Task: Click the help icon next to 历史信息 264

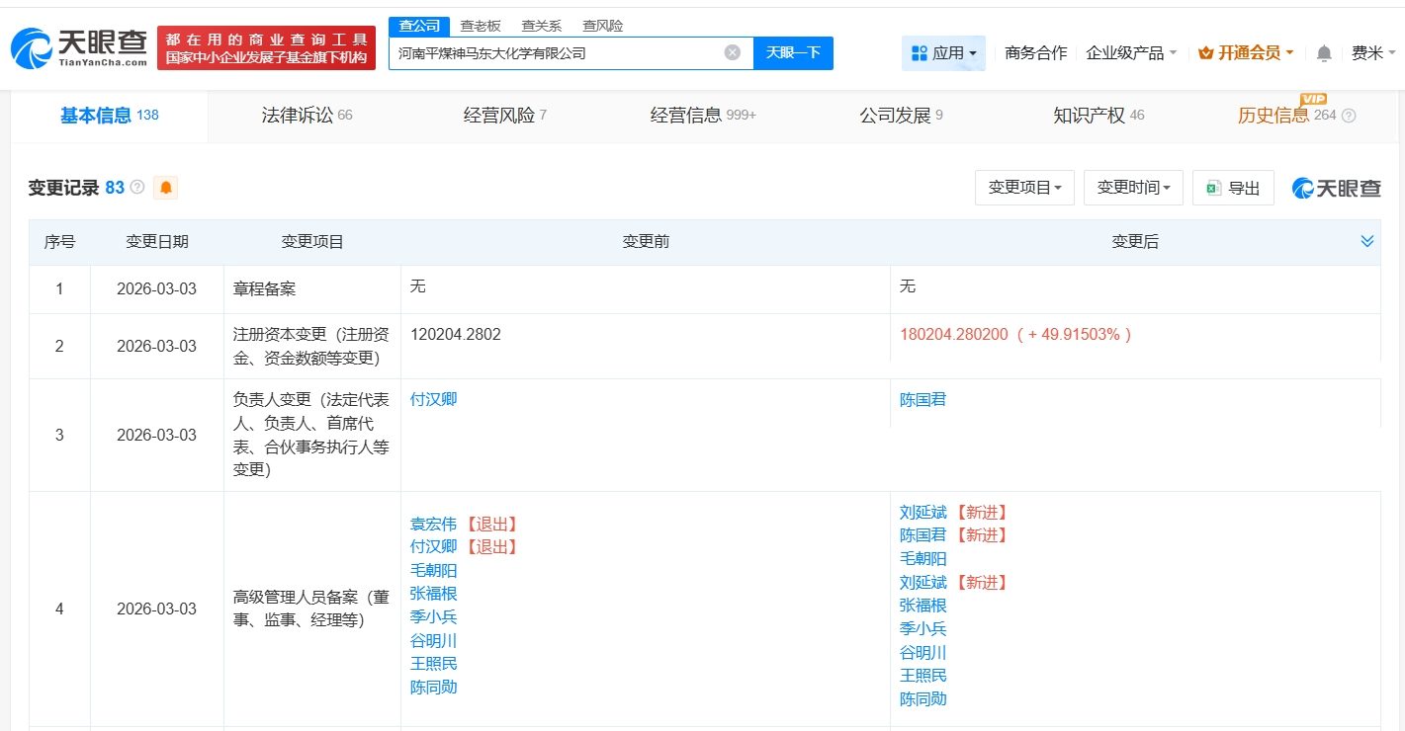Action: tap(1348, 116)
